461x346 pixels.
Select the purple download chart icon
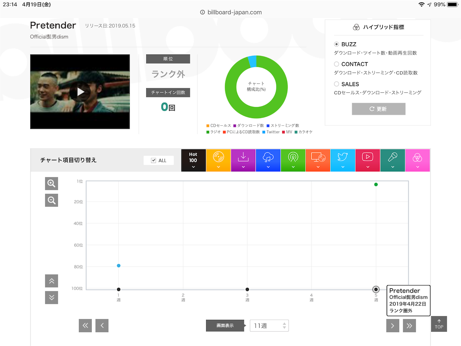pos(243,160)
